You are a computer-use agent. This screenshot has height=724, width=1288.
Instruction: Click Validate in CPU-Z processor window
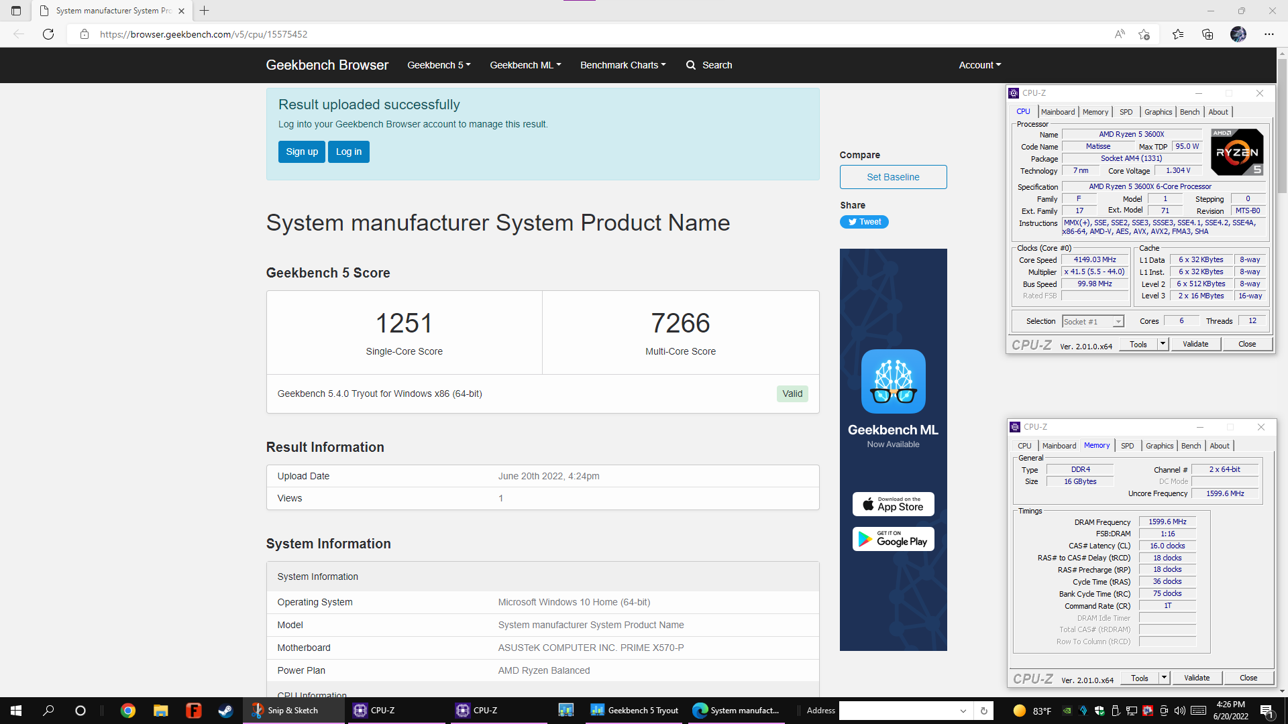tap(1195, 344)
